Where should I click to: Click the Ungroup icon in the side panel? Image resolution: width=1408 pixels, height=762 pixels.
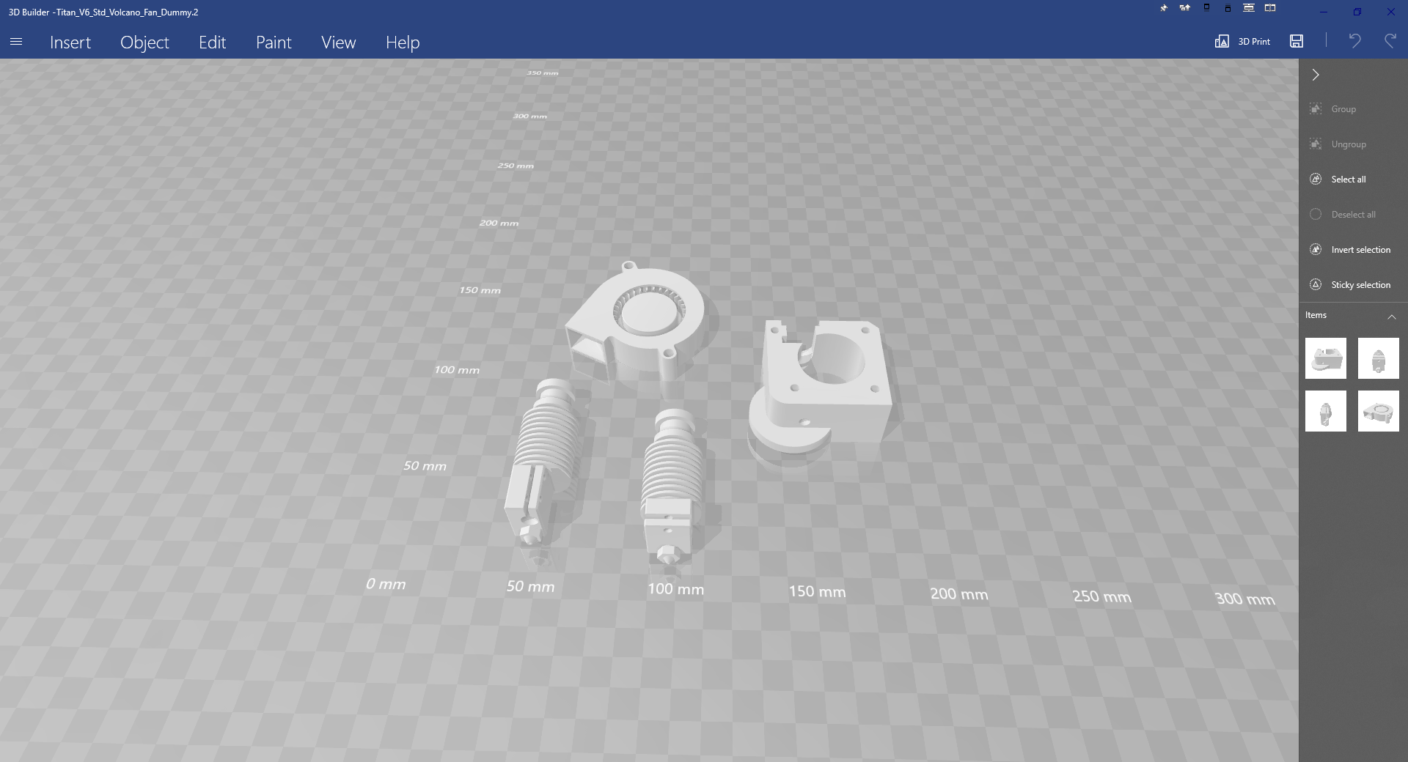pyautogui.click(x=1316, y=144)
